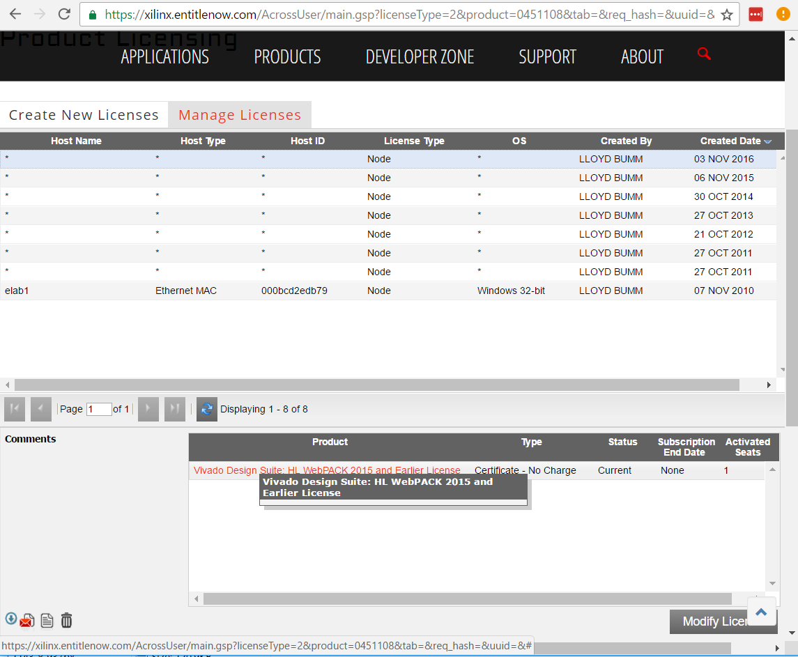Click the scroll-to-top chevron button

pos(761,612)
